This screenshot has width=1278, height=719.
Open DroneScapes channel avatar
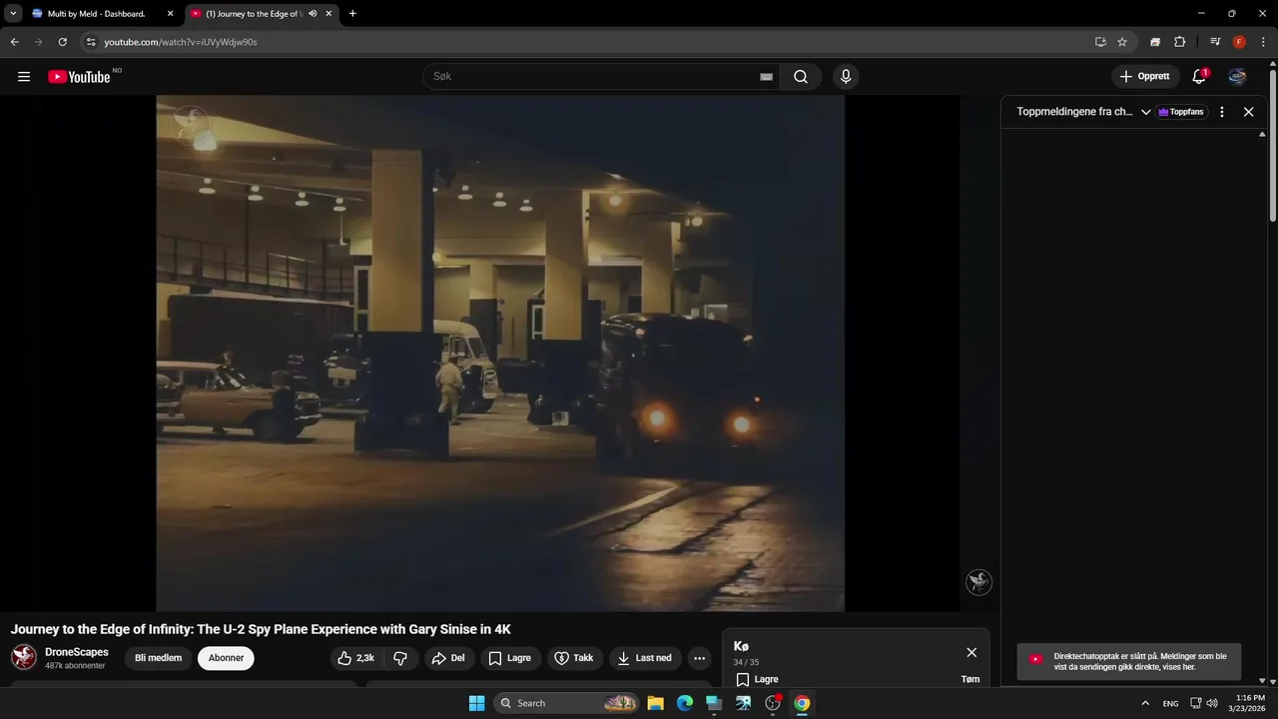24,657
